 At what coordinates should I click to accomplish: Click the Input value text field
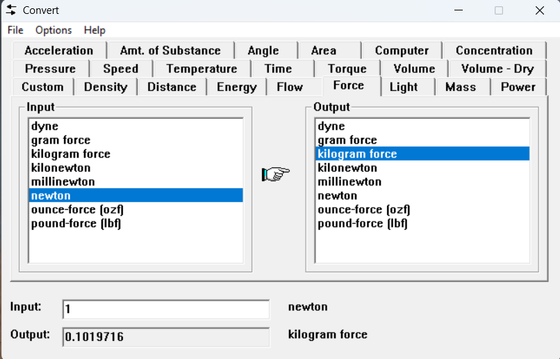tap(165, 309)
